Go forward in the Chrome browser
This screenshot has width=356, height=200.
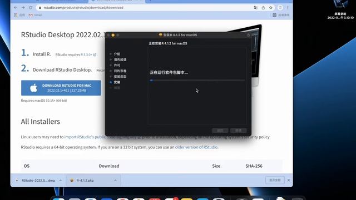(x=23, y=7)
